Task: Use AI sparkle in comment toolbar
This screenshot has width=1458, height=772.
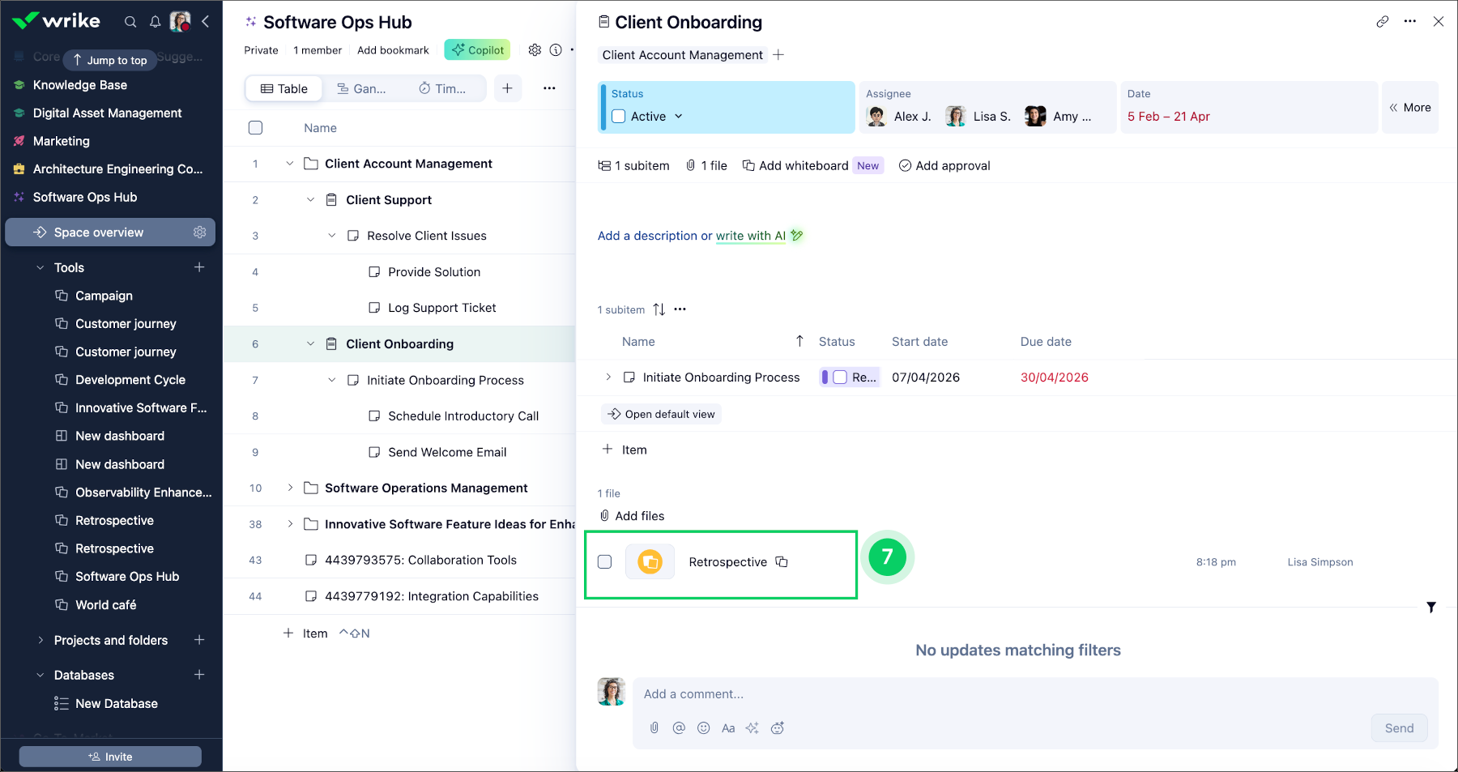Action: point(752,728)
